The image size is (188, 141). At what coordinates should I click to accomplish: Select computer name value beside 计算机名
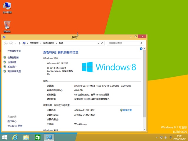[x=84, y=110]
